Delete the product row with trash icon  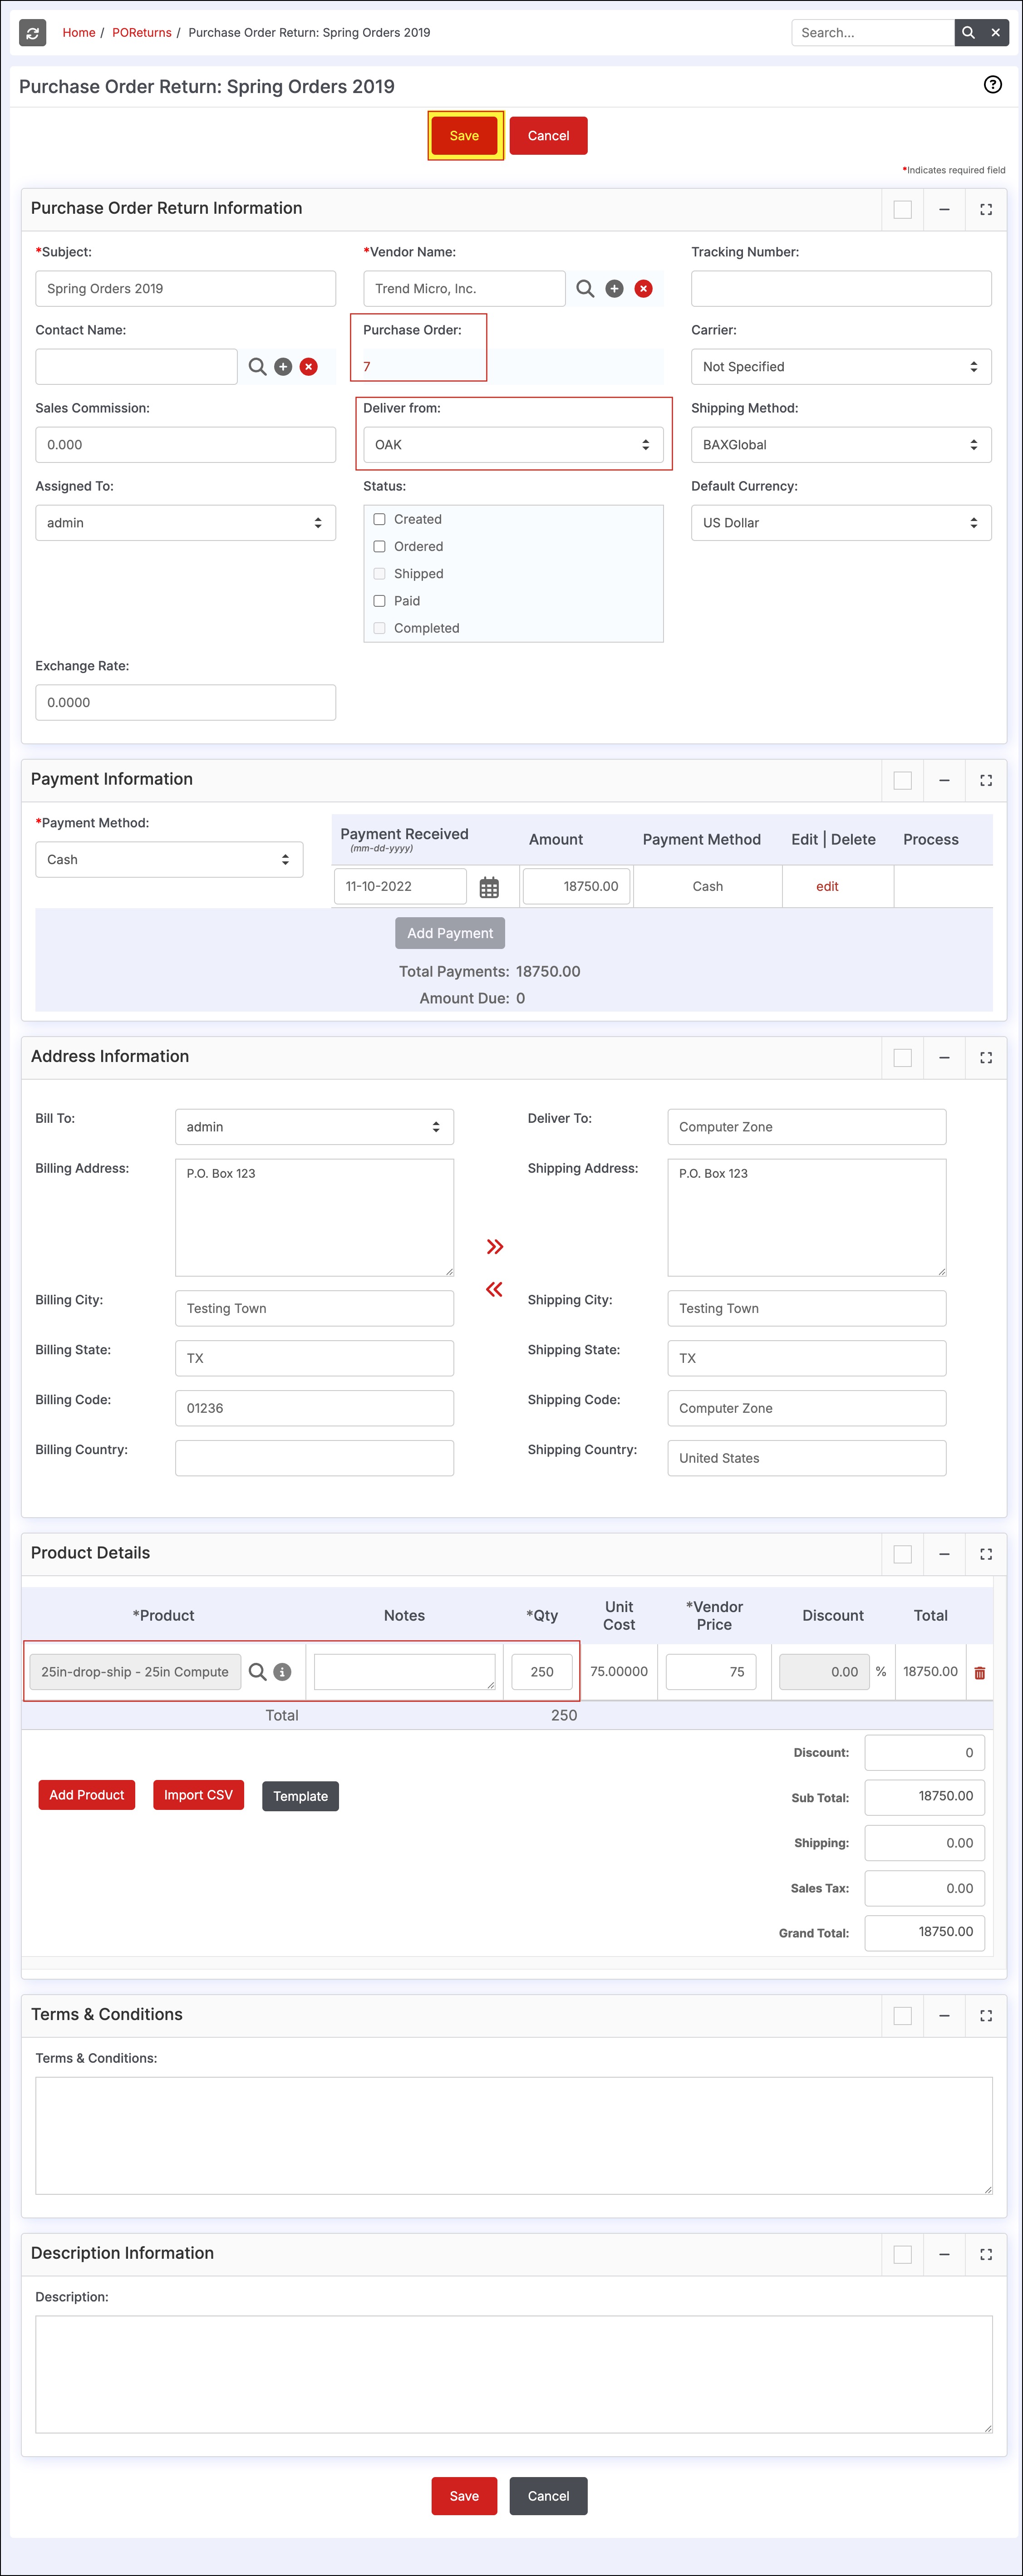point(979,1673)
